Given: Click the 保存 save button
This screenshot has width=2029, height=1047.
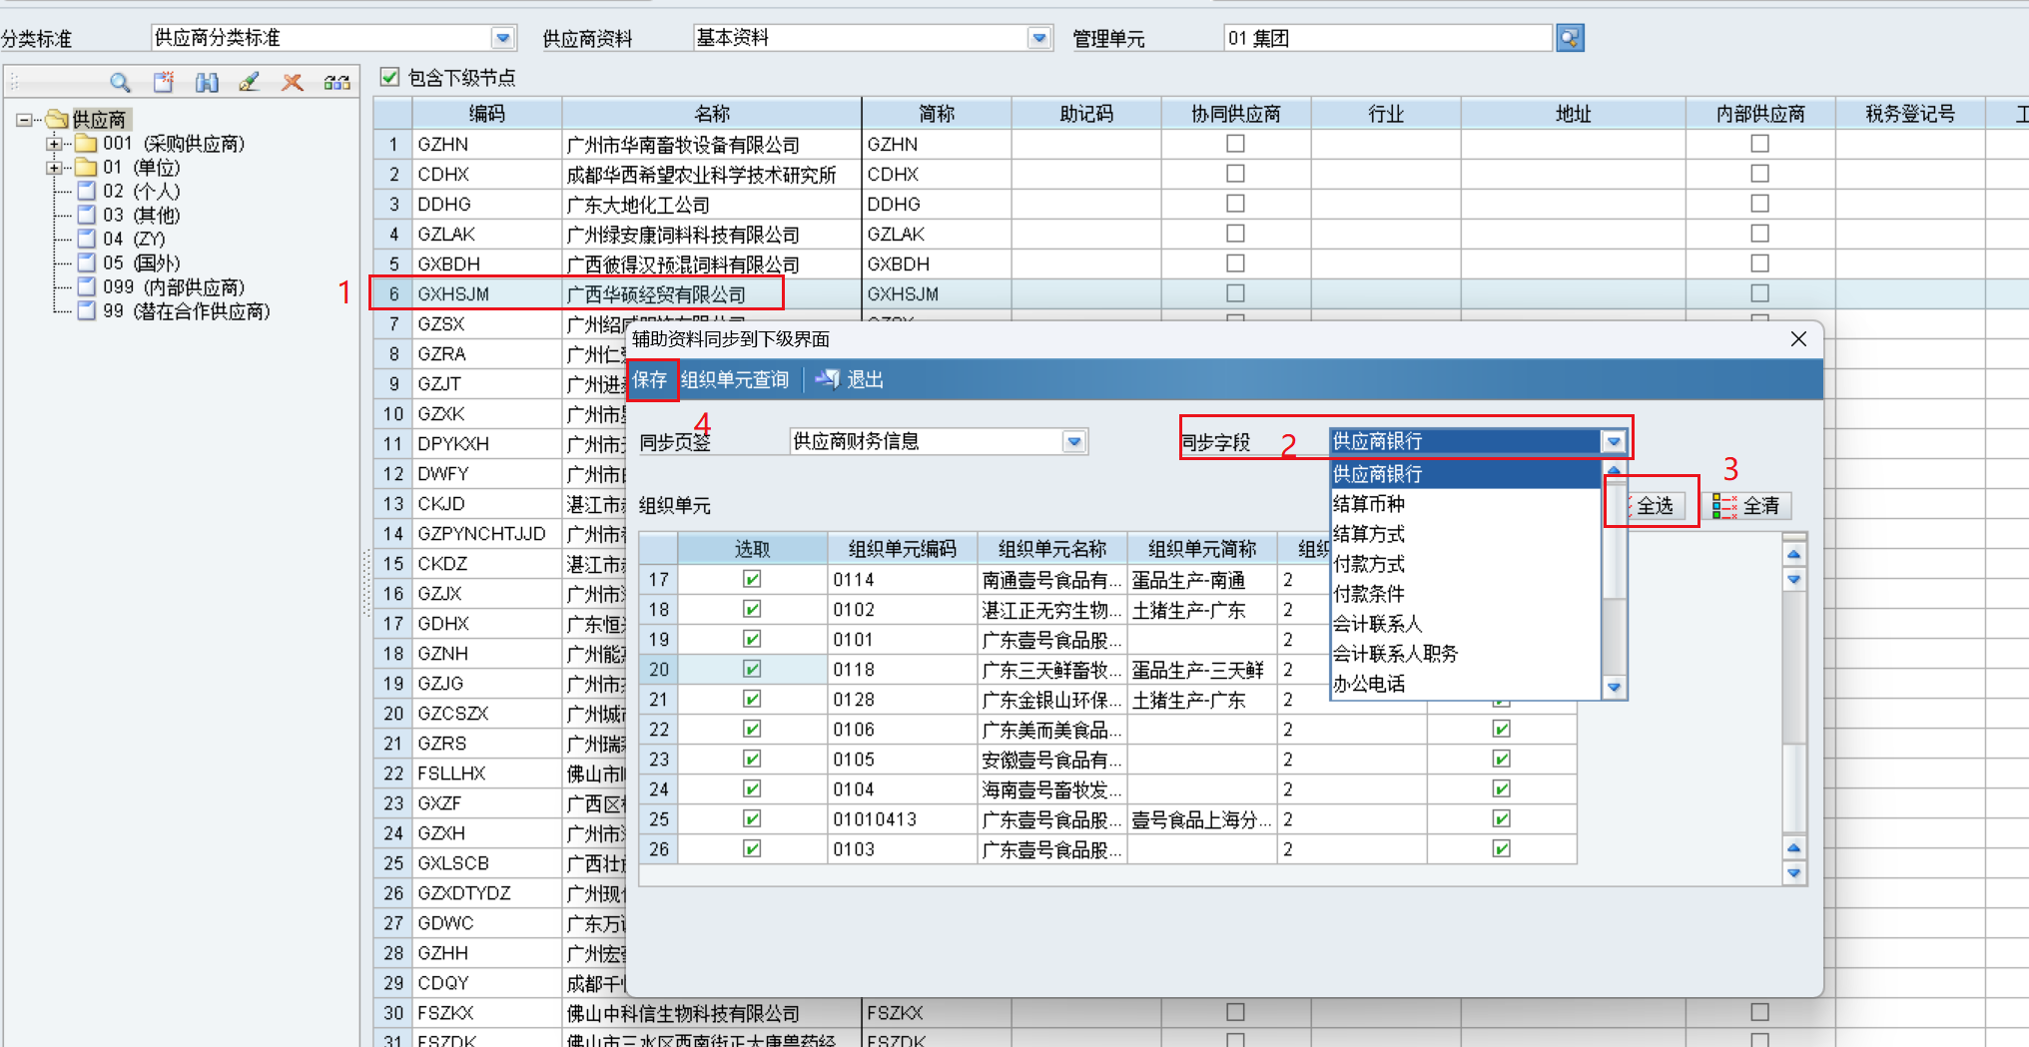Looking at the screenshot, I should (650, 379).
